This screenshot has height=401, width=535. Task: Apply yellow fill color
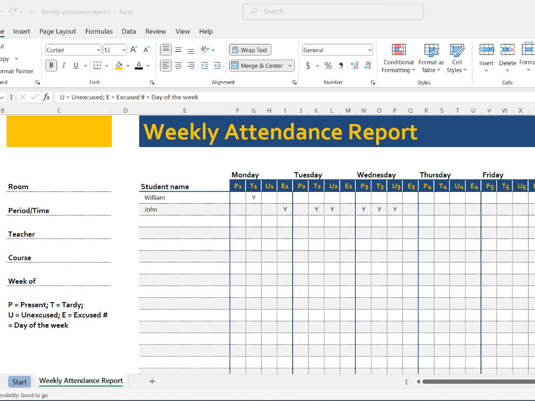coord(119,65)
